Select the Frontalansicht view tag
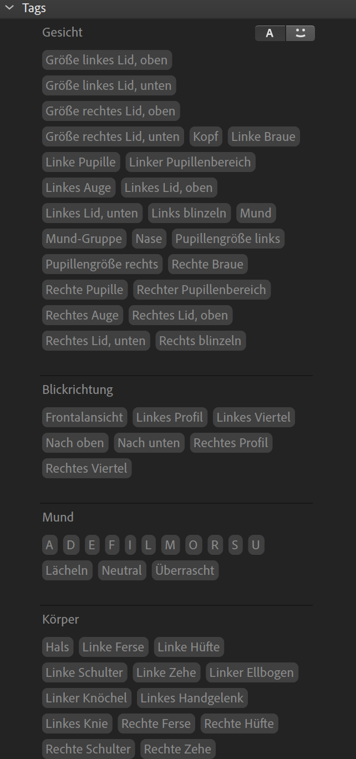 tap(84, 417)
